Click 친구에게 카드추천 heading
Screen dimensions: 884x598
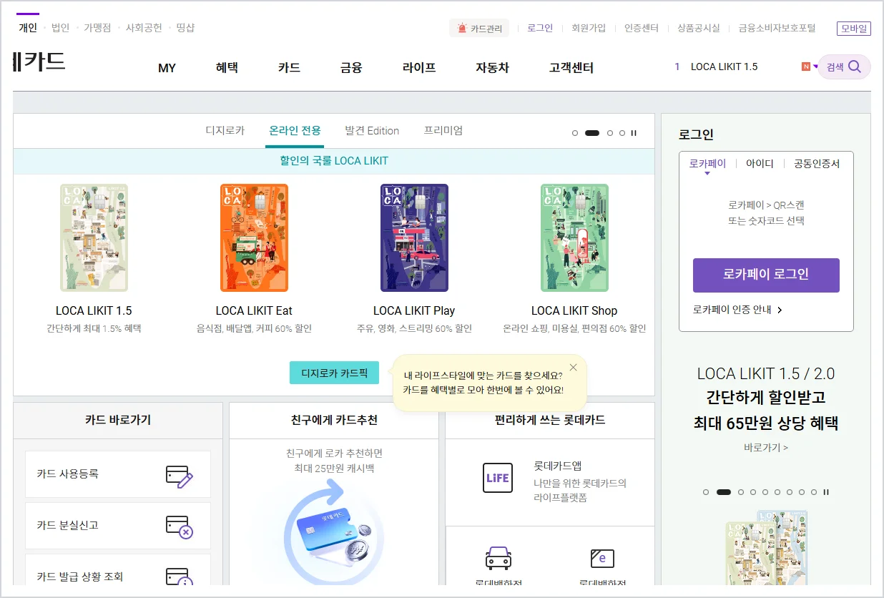pyautogui.click(x=334, y=420)
